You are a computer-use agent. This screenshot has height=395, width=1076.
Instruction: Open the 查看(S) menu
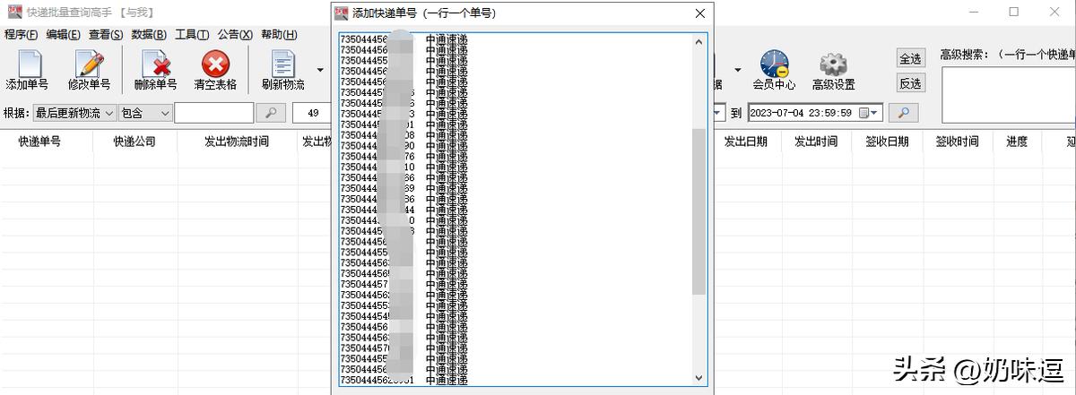(x=106, y=35)
